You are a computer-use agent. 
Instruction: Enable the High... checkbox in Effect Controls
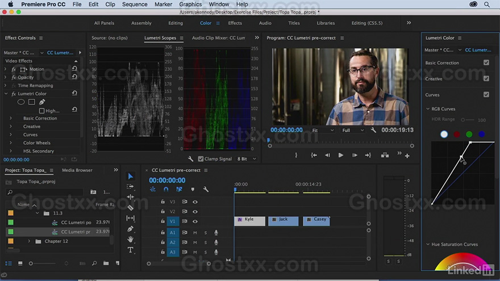[42, 111]
